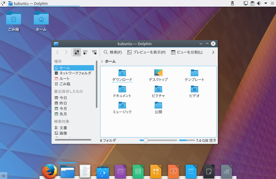The image size is (276, 179).
Task: Open the top panel hamburger menu
Action: (x=272, y=3)
